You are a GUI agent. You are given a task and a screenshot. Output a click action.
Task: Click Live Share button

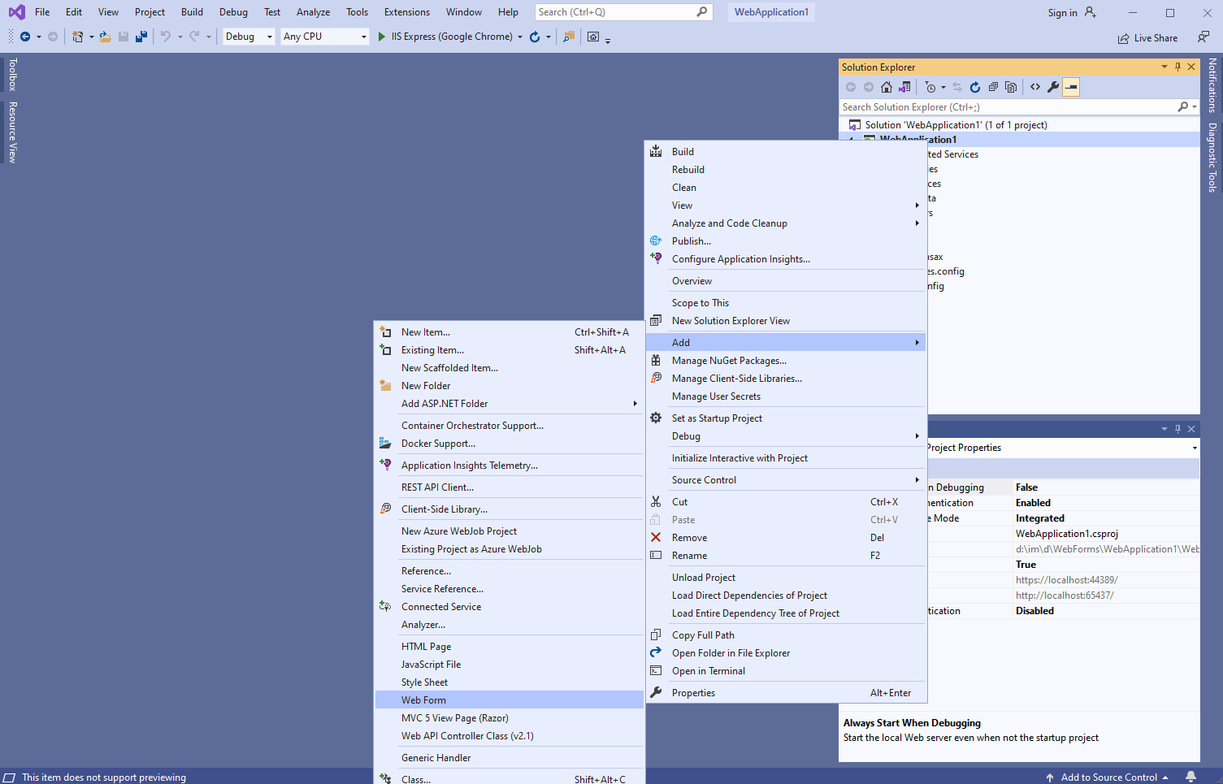pyautogui.click(x=1147, y=38)
